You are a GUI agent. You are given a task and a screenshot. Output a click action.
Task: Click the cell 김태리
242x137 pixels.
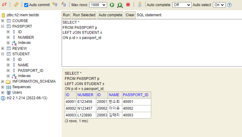pyautogui.click(x=115, y=115)
